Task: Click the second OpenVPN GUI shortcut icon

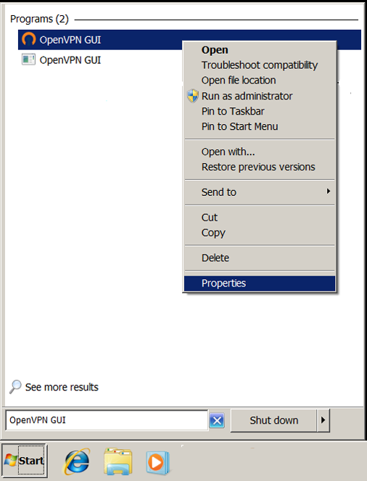Action: click(x=28, y=59)
